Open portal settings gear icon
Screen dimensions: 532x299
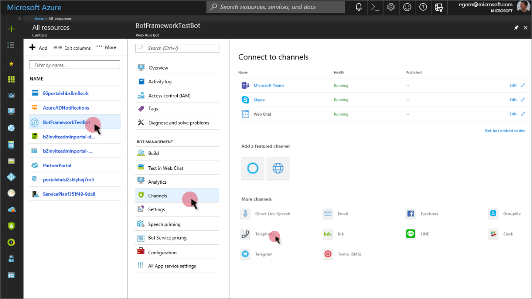tap(391, 7)
